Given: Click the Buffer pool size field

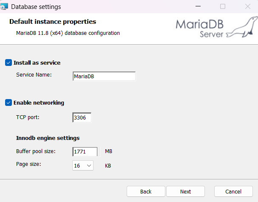Looking at the screenshot, I should (x=85, y=151).
